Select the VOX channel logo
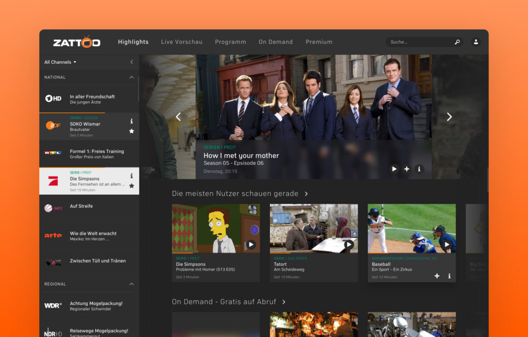The width and height of the screenshot is (528, 337). (53, 263)
